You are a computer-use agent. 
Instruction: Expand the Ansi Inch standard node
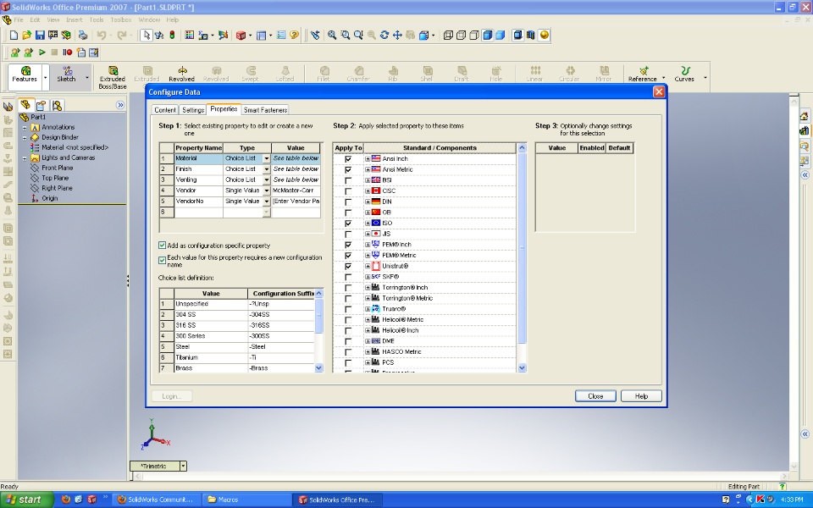tap(367, 158)
